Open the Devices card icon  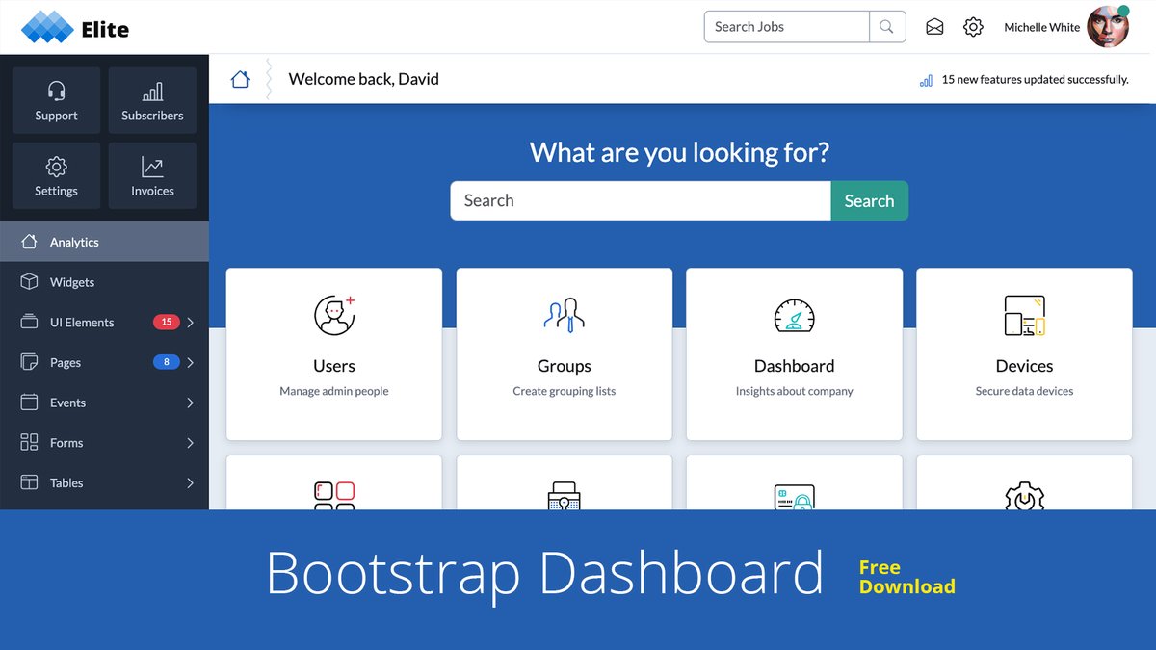[1024, 315]
